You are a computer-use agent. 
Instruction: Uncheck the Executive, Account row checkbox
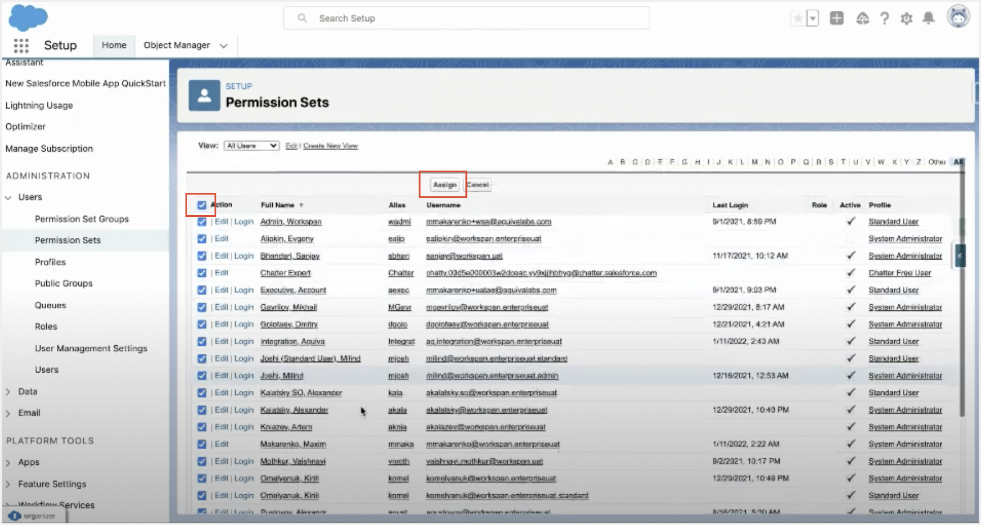[x=202, y=290]
